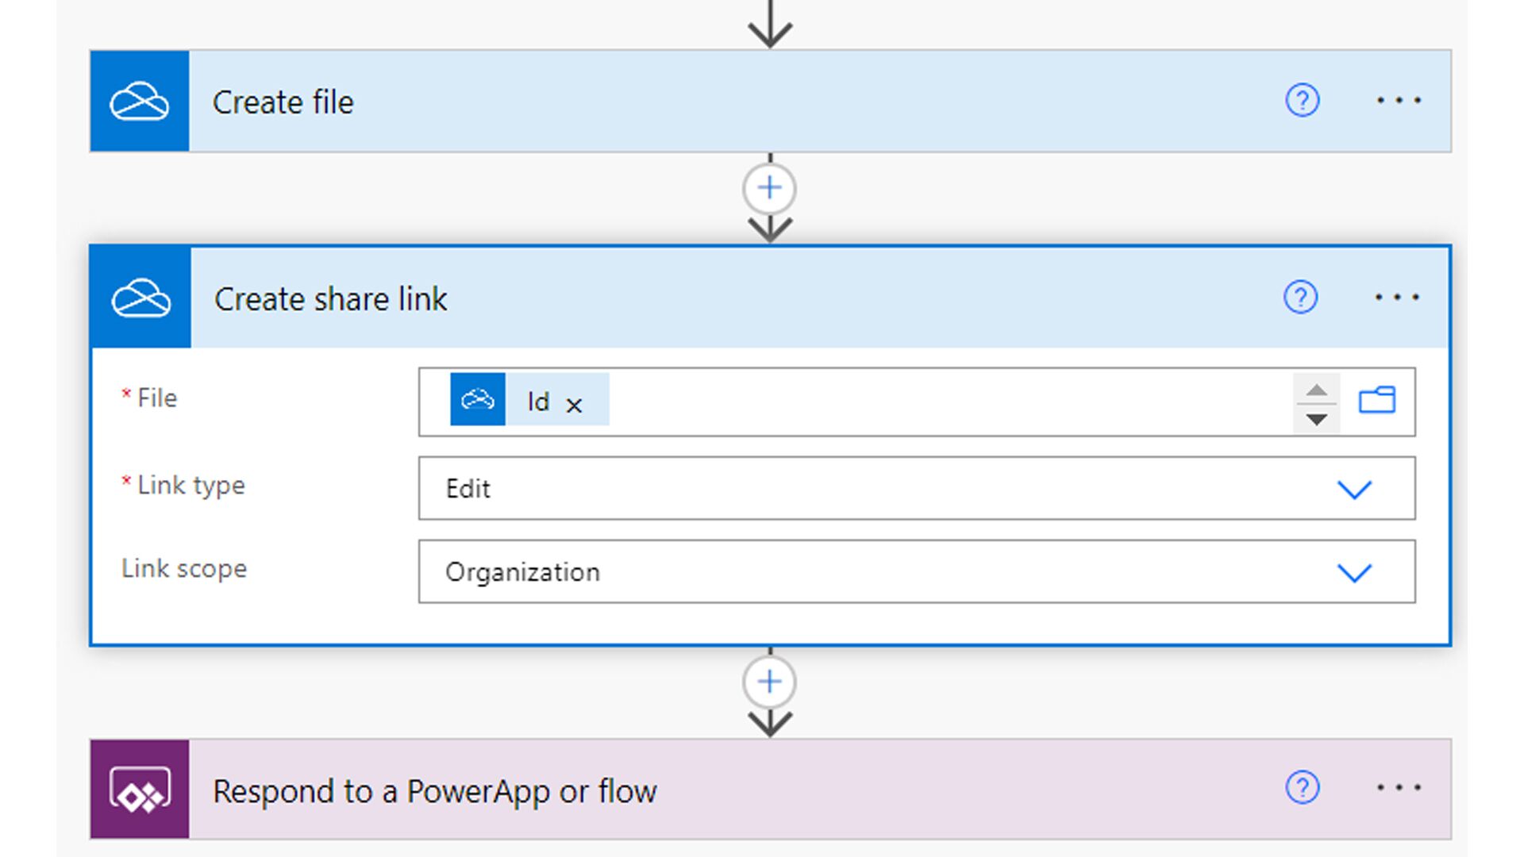Open the ellipsis menu for Create file
Screen dimensions: 1524x857
1399,101
